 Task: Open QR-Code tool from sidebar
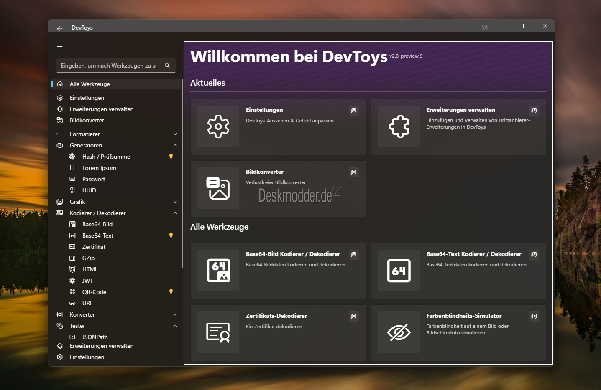click(x=94, y=292)
